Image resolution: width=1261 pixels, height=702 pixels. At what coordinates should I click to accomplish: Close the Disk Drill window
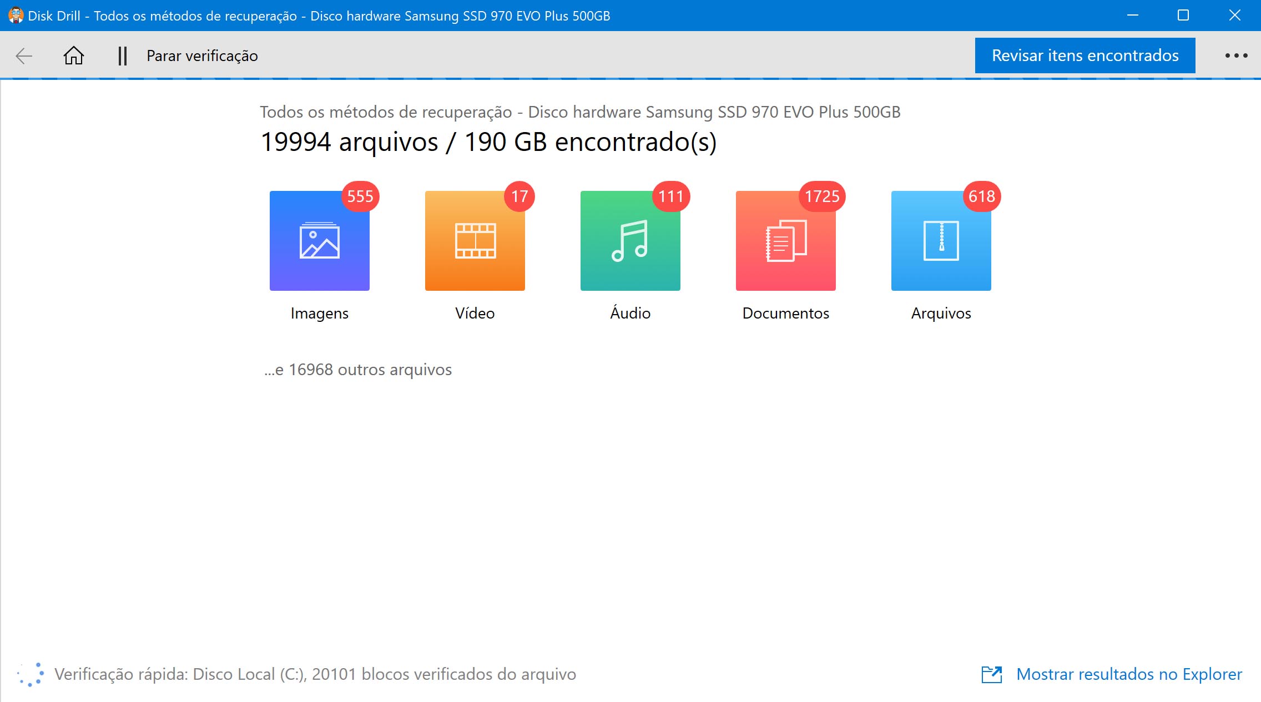1234,16
